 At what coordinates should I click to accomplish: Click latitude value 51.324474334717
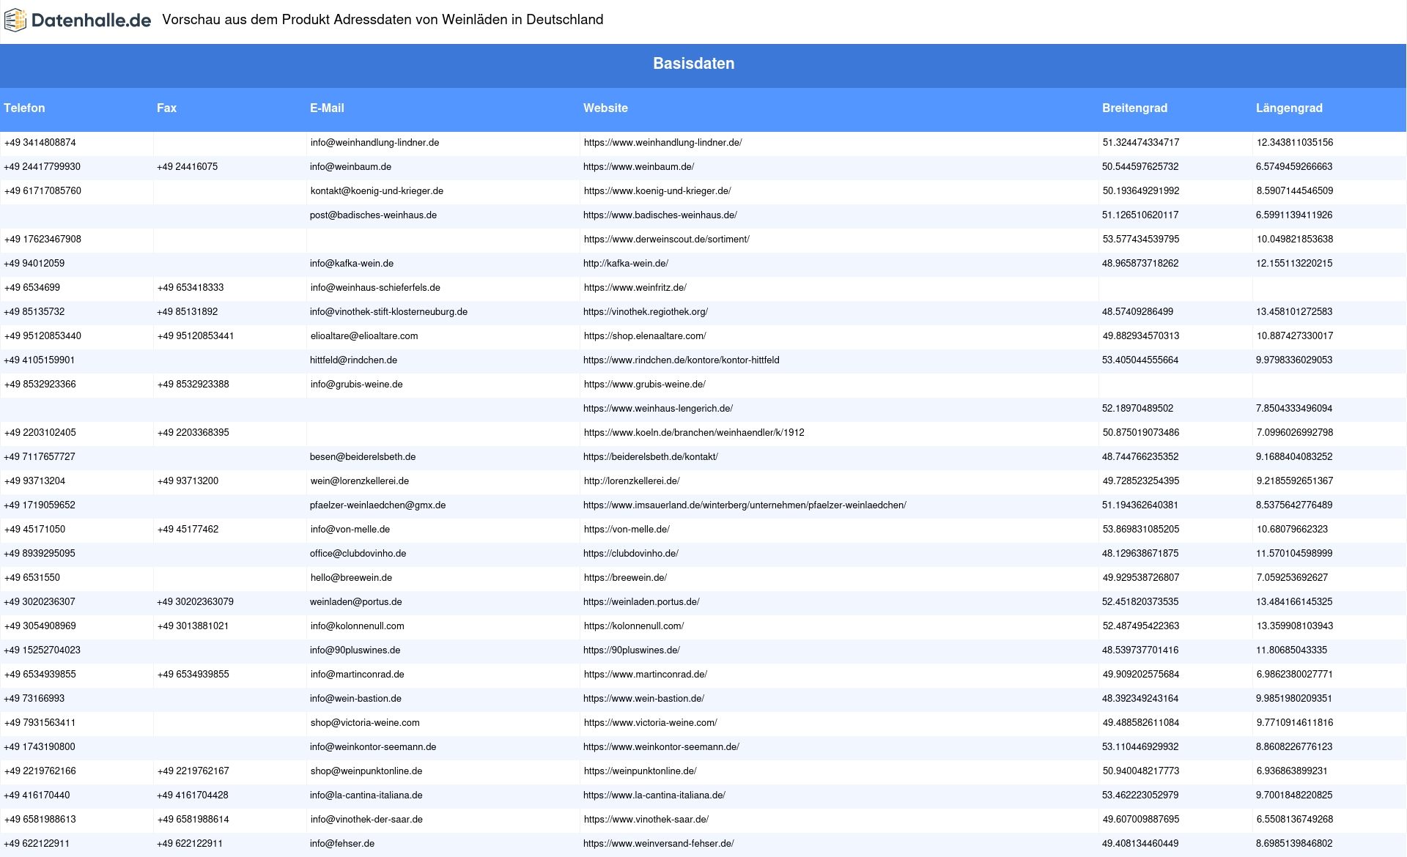(1141, 143)
